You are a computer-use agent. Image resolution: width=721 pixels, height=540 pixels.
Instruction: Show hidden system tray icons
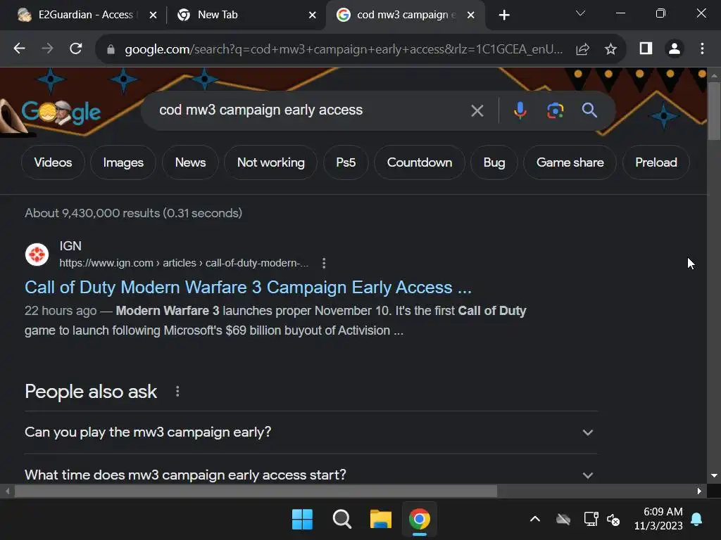click(x=535, y=520)
